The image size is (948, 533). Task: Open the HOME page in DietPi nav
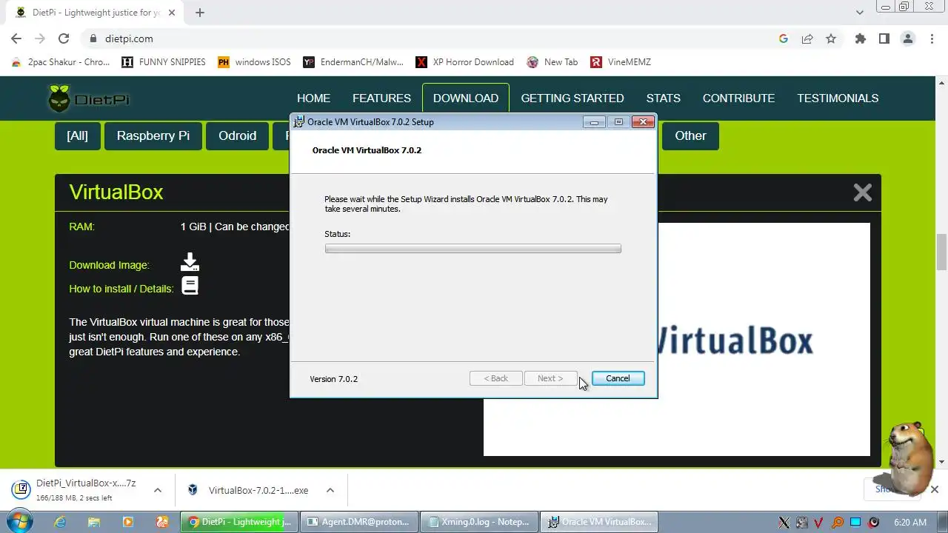click(x=313, y=98)
